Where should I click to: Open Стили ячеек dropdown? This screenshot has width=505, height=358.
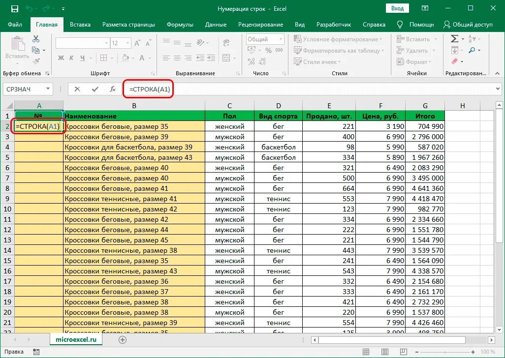click(317, 62)
